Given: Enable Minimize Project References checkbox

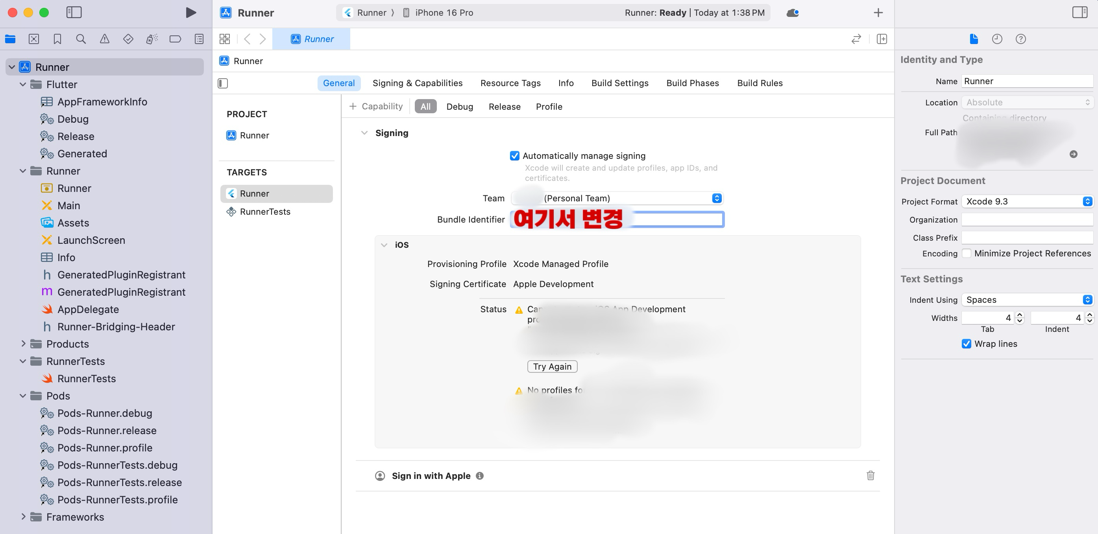Looking at the screenshot, I should (966, 253).
